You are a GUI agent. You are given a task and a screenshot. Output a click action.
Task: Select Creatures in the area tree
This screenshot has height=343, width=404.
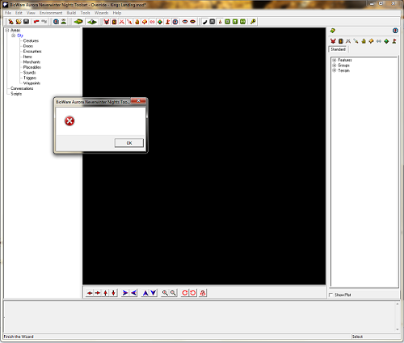coord(31,40)
